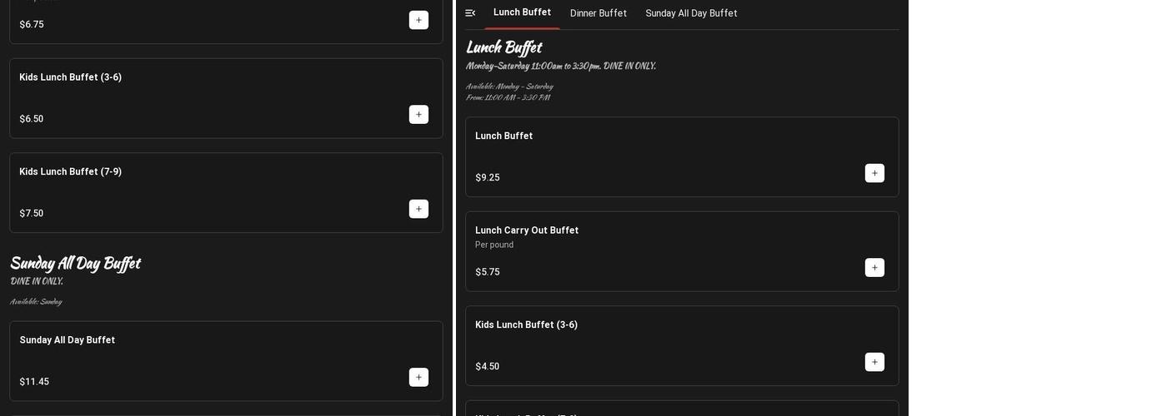Add $7.50 Kids Lunch Buffet (7-9)
The image size is (1167, 416).
(418, 209)
